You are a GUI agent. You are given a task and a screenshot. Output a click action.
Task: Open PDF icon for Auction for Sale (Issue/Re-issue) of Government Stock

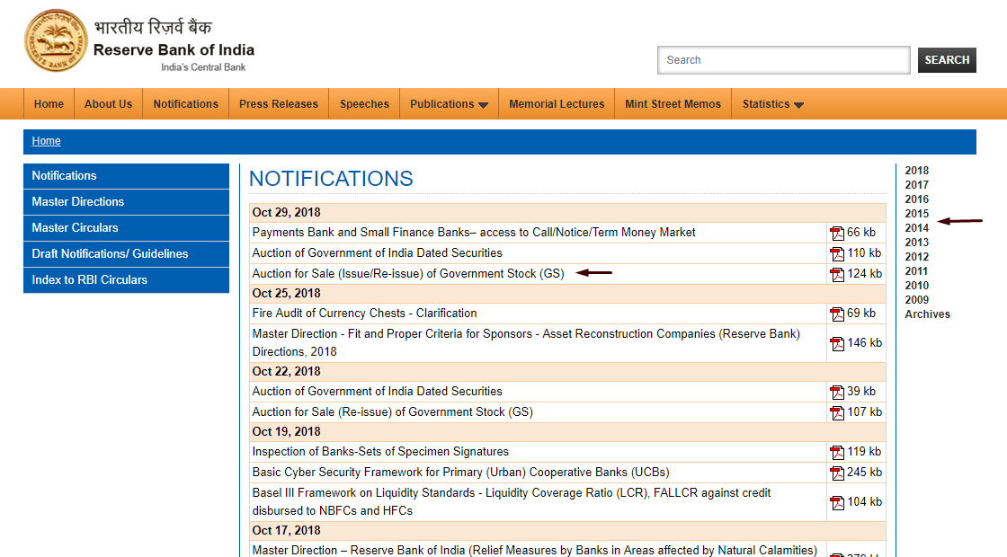837,274
